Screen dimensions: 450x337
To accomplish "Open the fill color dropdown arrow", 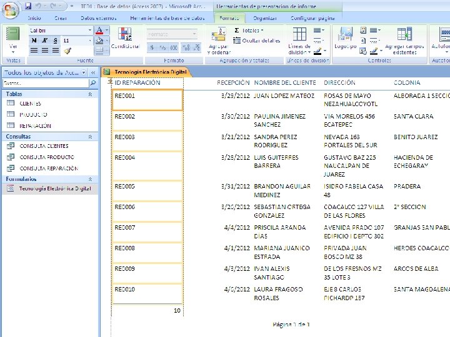I will coord(107,41).
